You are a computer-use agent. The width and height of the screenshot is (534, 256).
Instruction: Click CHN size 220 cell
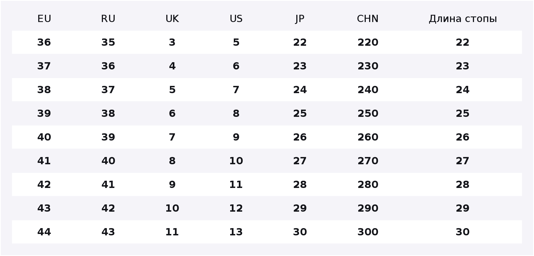[x=368, y=42]
